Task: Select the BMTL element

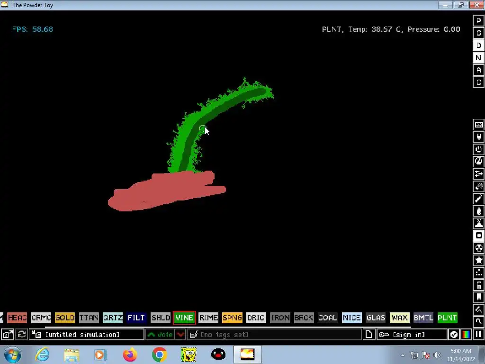Action: pyautogui.click(x=423, y=318)
